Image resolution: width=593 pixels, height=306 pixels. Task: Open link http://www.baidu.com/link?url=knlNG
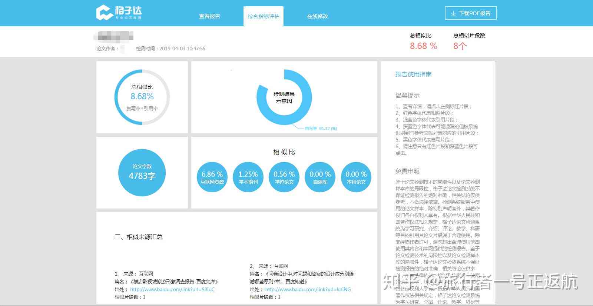(308, 289)
